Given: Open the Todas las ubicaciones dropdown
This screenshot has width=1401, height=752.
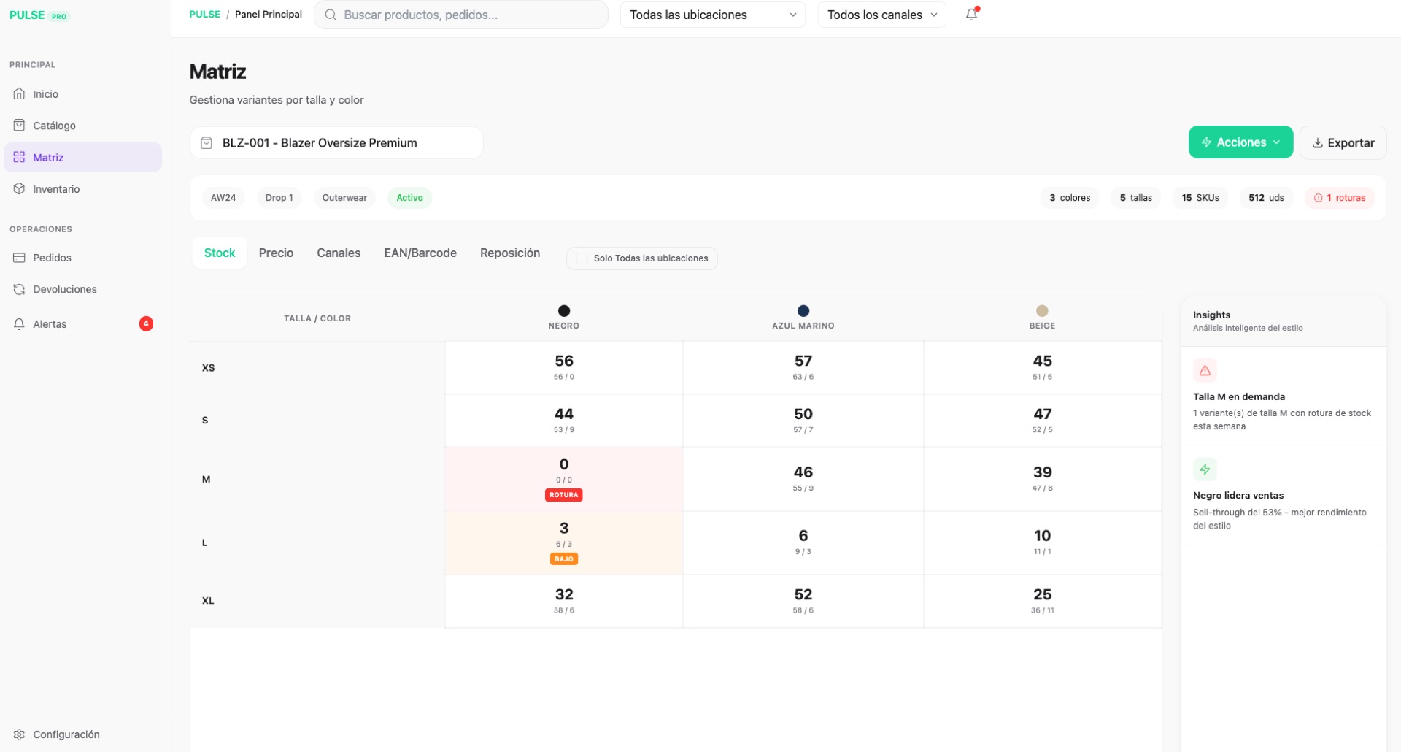Looking at the screenshot, I should pyautogui.click(x=711, y=15).
